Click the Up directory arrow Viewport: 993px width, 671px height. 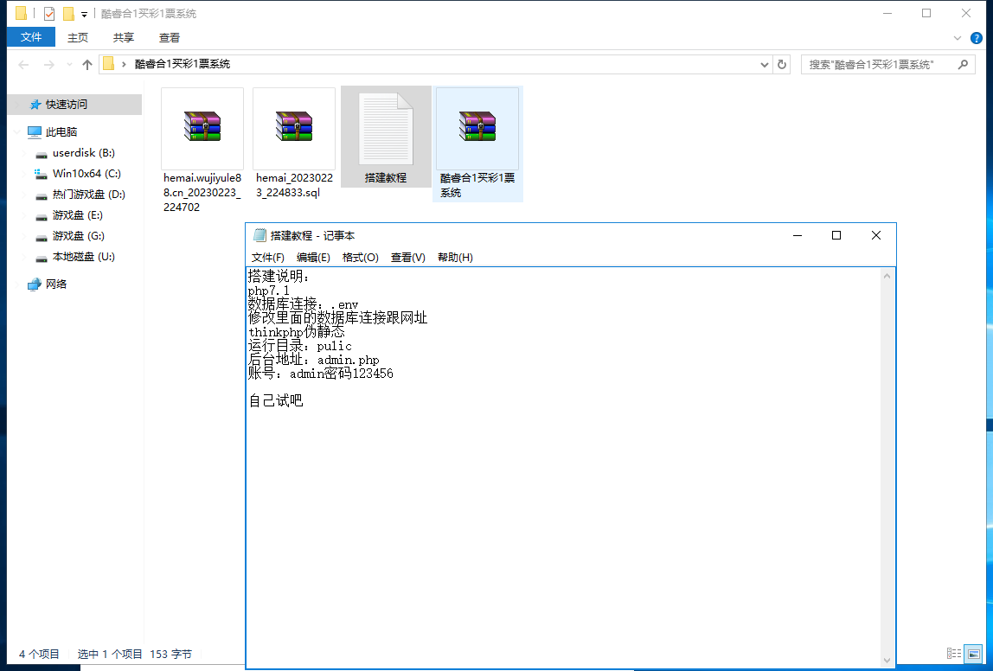point(86,65)
